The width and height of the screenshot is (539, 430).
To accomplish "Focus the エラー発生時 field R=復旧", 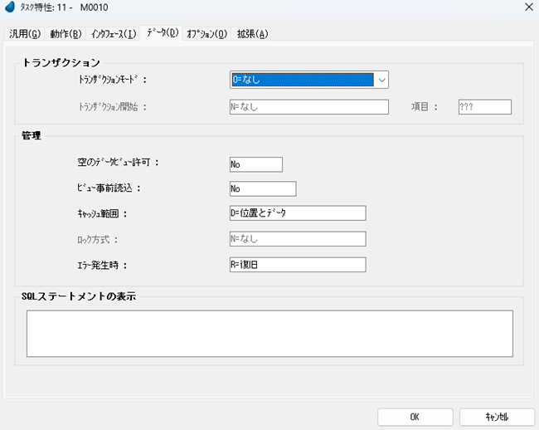I will 297,265.
